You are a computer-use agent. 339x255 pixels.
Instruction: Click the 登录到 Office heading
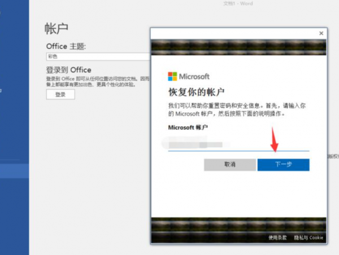(68, 70)
